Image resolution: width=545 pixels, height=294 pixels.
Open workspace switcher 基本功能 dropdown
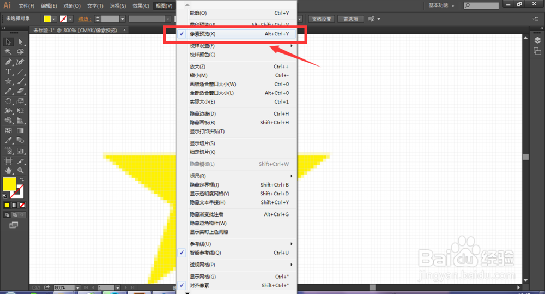pyautogui.click(x=441, y=5)
